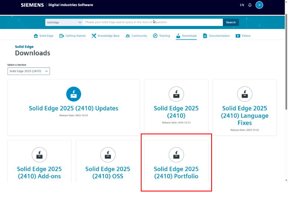Click the Solid Edge breadcrumb above Downloads

(x=24, y=47)
